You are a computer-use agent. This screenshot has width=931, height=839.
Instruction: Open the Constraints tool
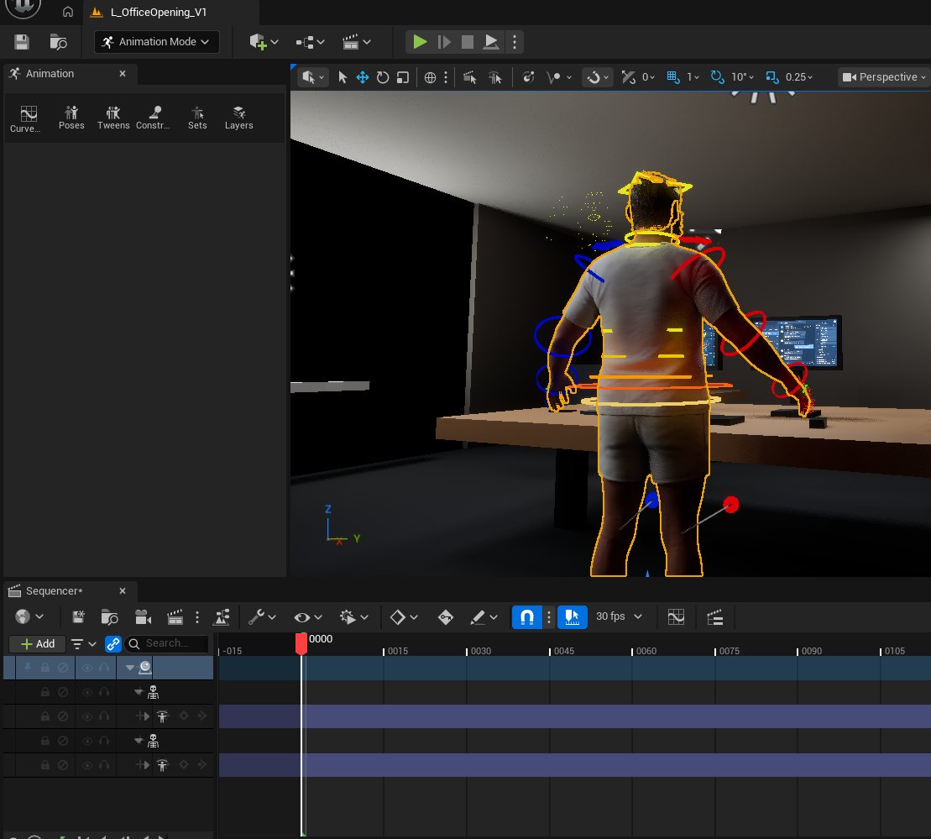click(153, 117)
